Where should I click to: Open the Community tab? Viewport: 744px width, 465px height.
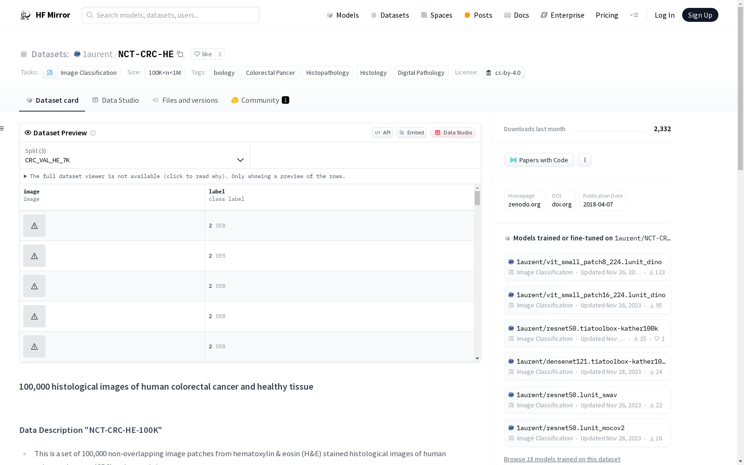click(x=260, y=100)
